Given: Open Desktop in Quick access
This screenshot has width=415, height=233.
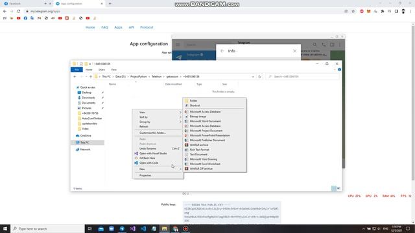Looking at the screenshot, I should coord(86,93).
